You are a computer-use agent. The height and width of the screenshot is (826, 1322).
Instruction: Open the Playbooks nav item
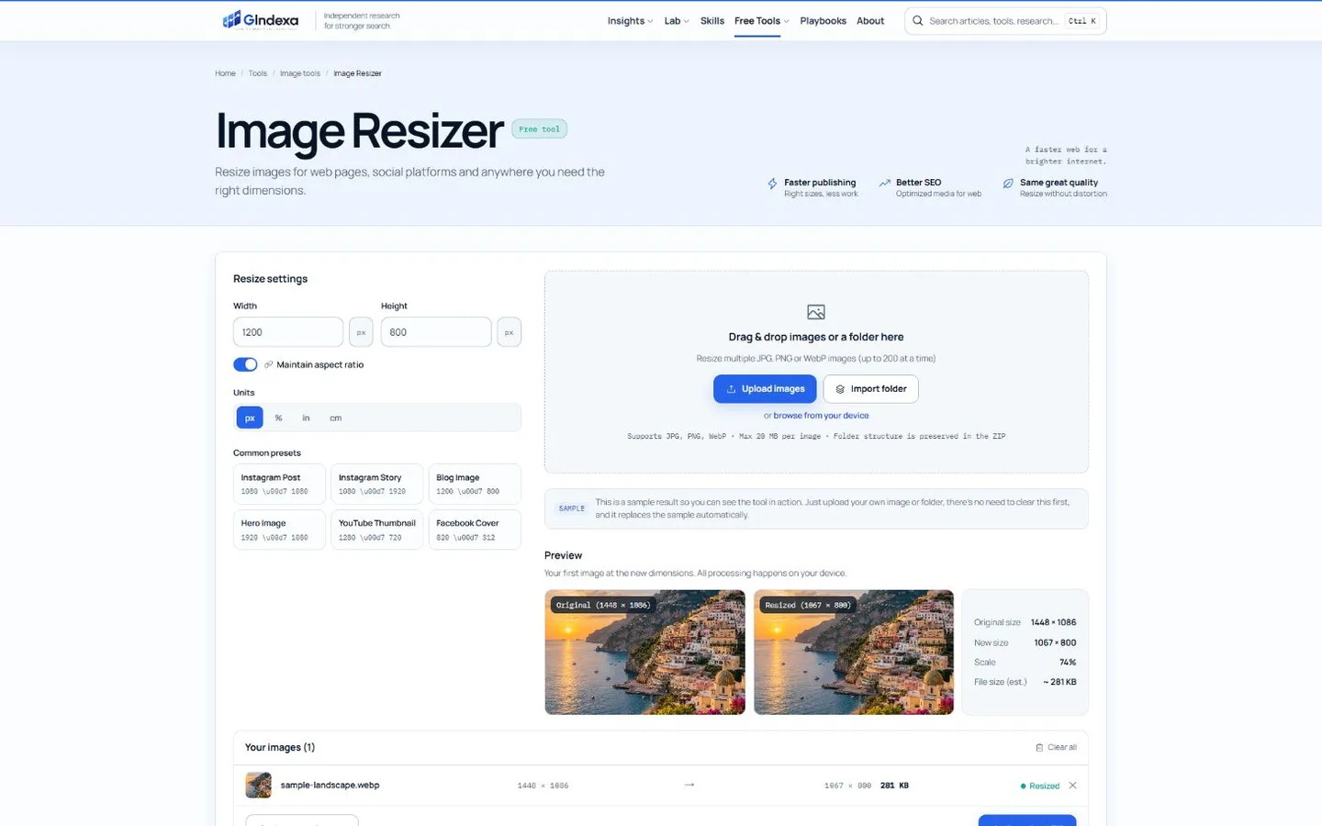(x=823, y=20)
